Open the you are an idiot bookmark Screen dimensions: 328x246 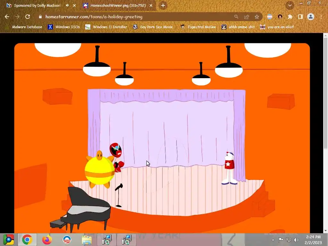[277, 27]
